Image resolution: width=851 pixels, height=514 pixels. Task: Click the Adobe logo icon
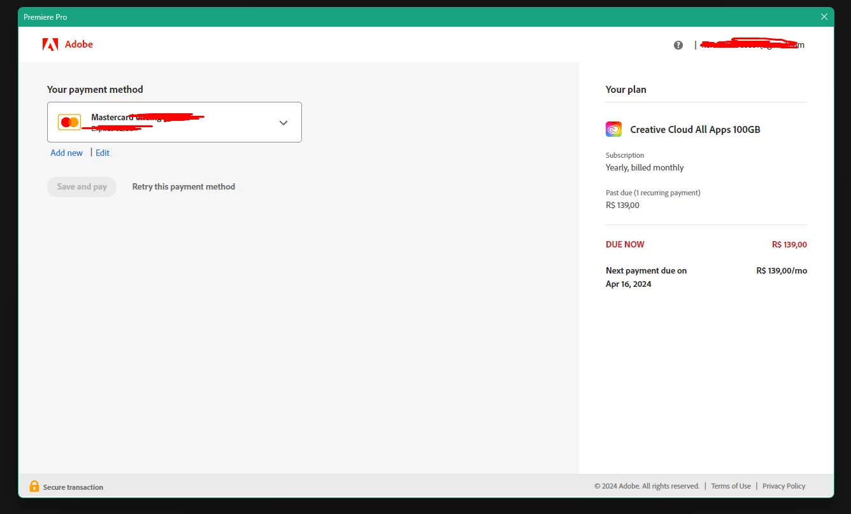point(50,45)
